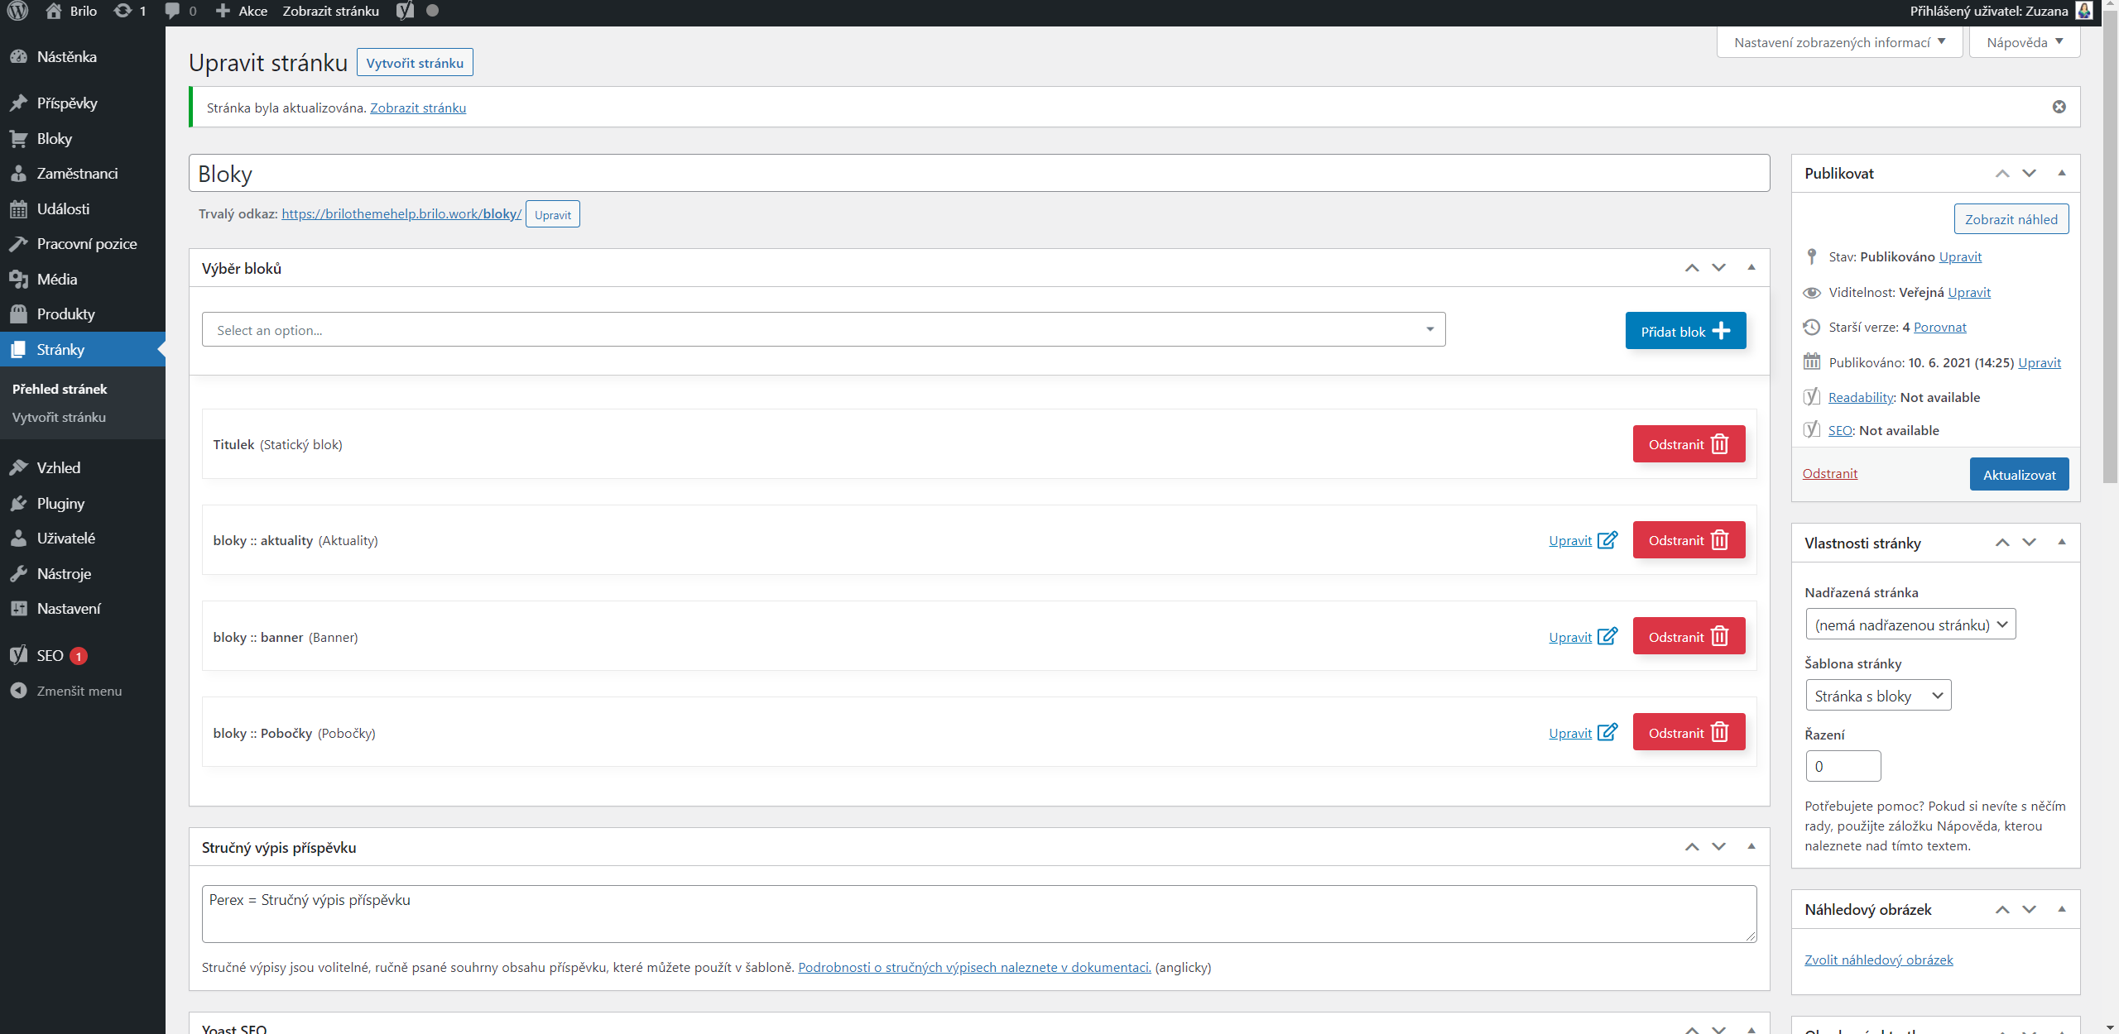2119x1034 pixels.
Task: Open the Select an option block dropdown
Action: tap(823, 329)
